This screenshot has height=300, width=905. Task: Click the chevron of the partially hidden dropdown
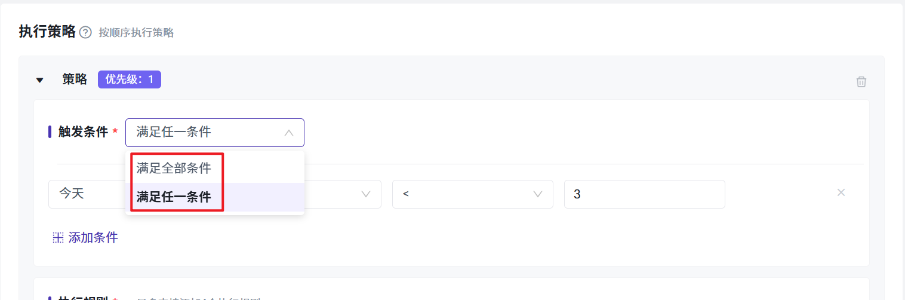(x=366, y=194)
